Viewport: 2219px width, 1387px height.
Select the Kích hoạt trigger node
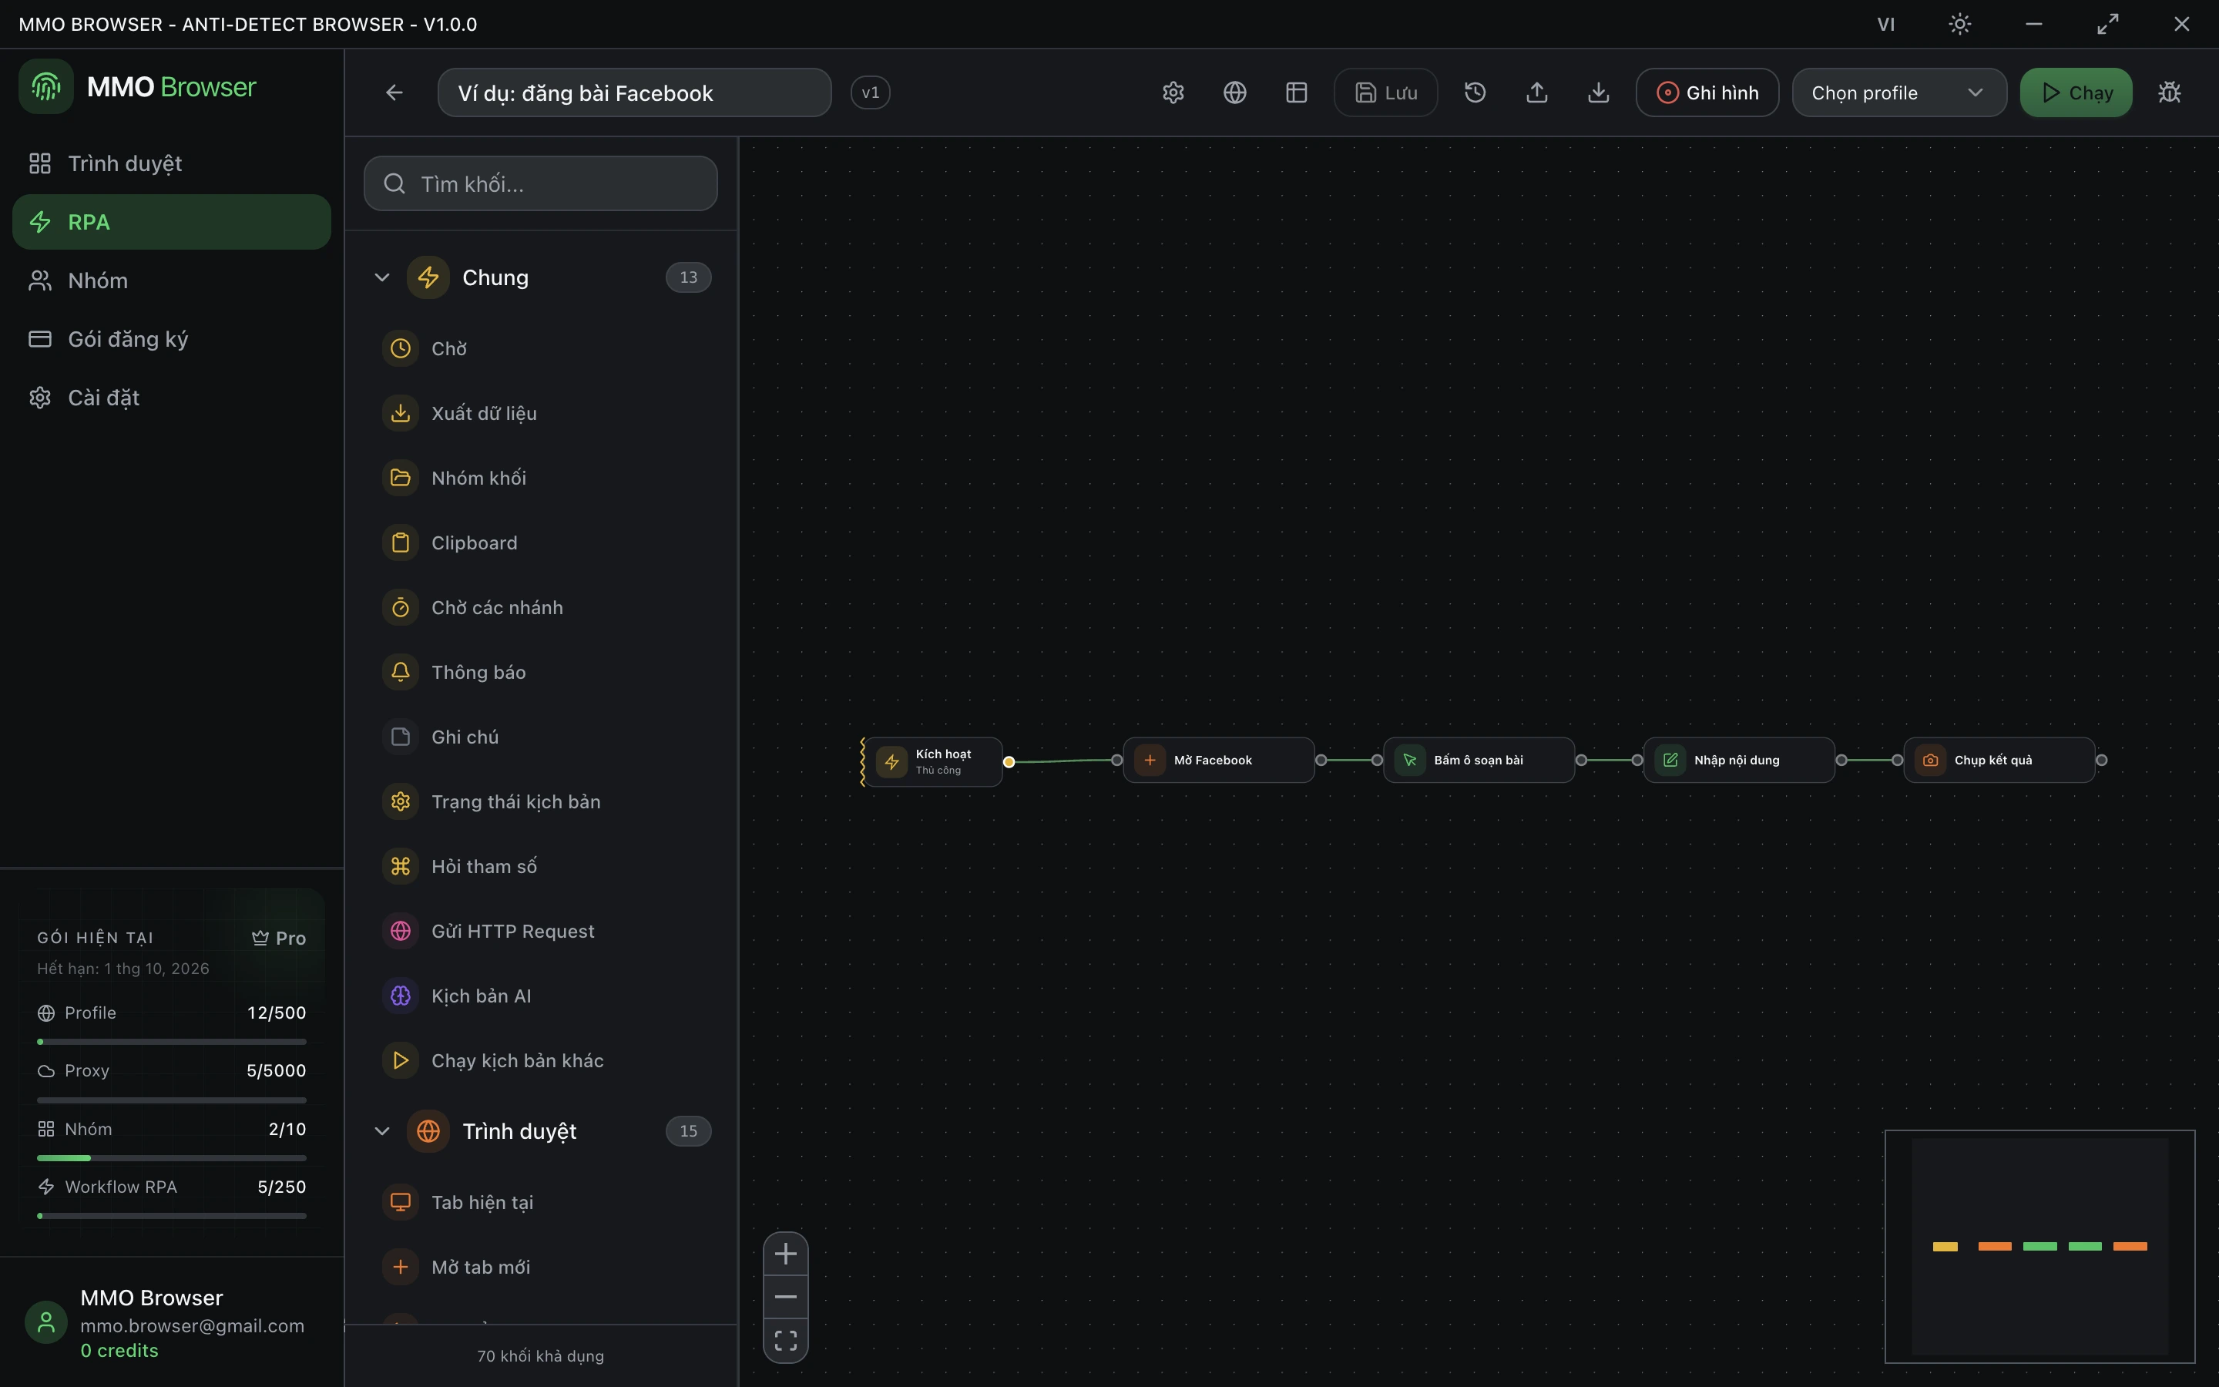pos(934,761)
